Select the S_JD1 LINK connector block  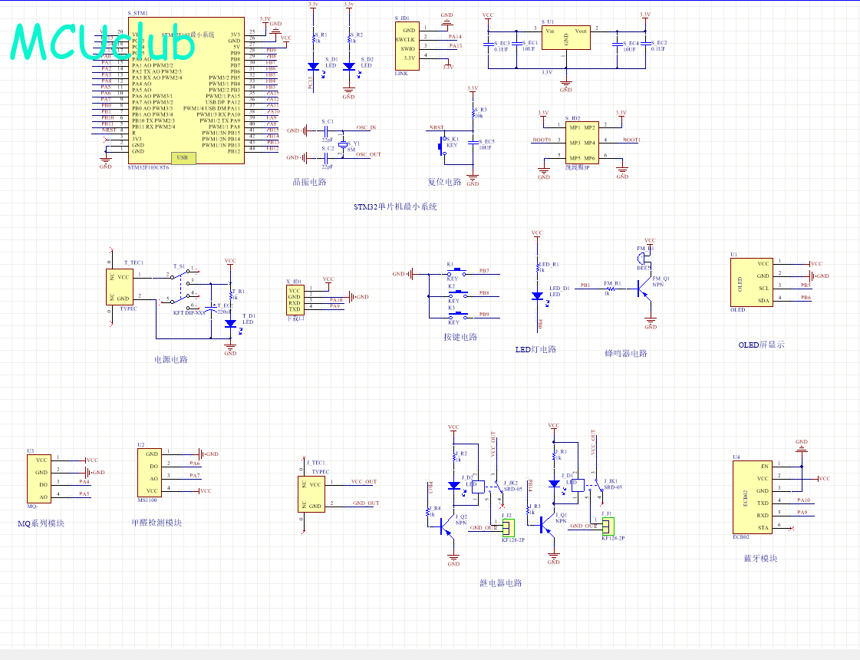point(407,46)
